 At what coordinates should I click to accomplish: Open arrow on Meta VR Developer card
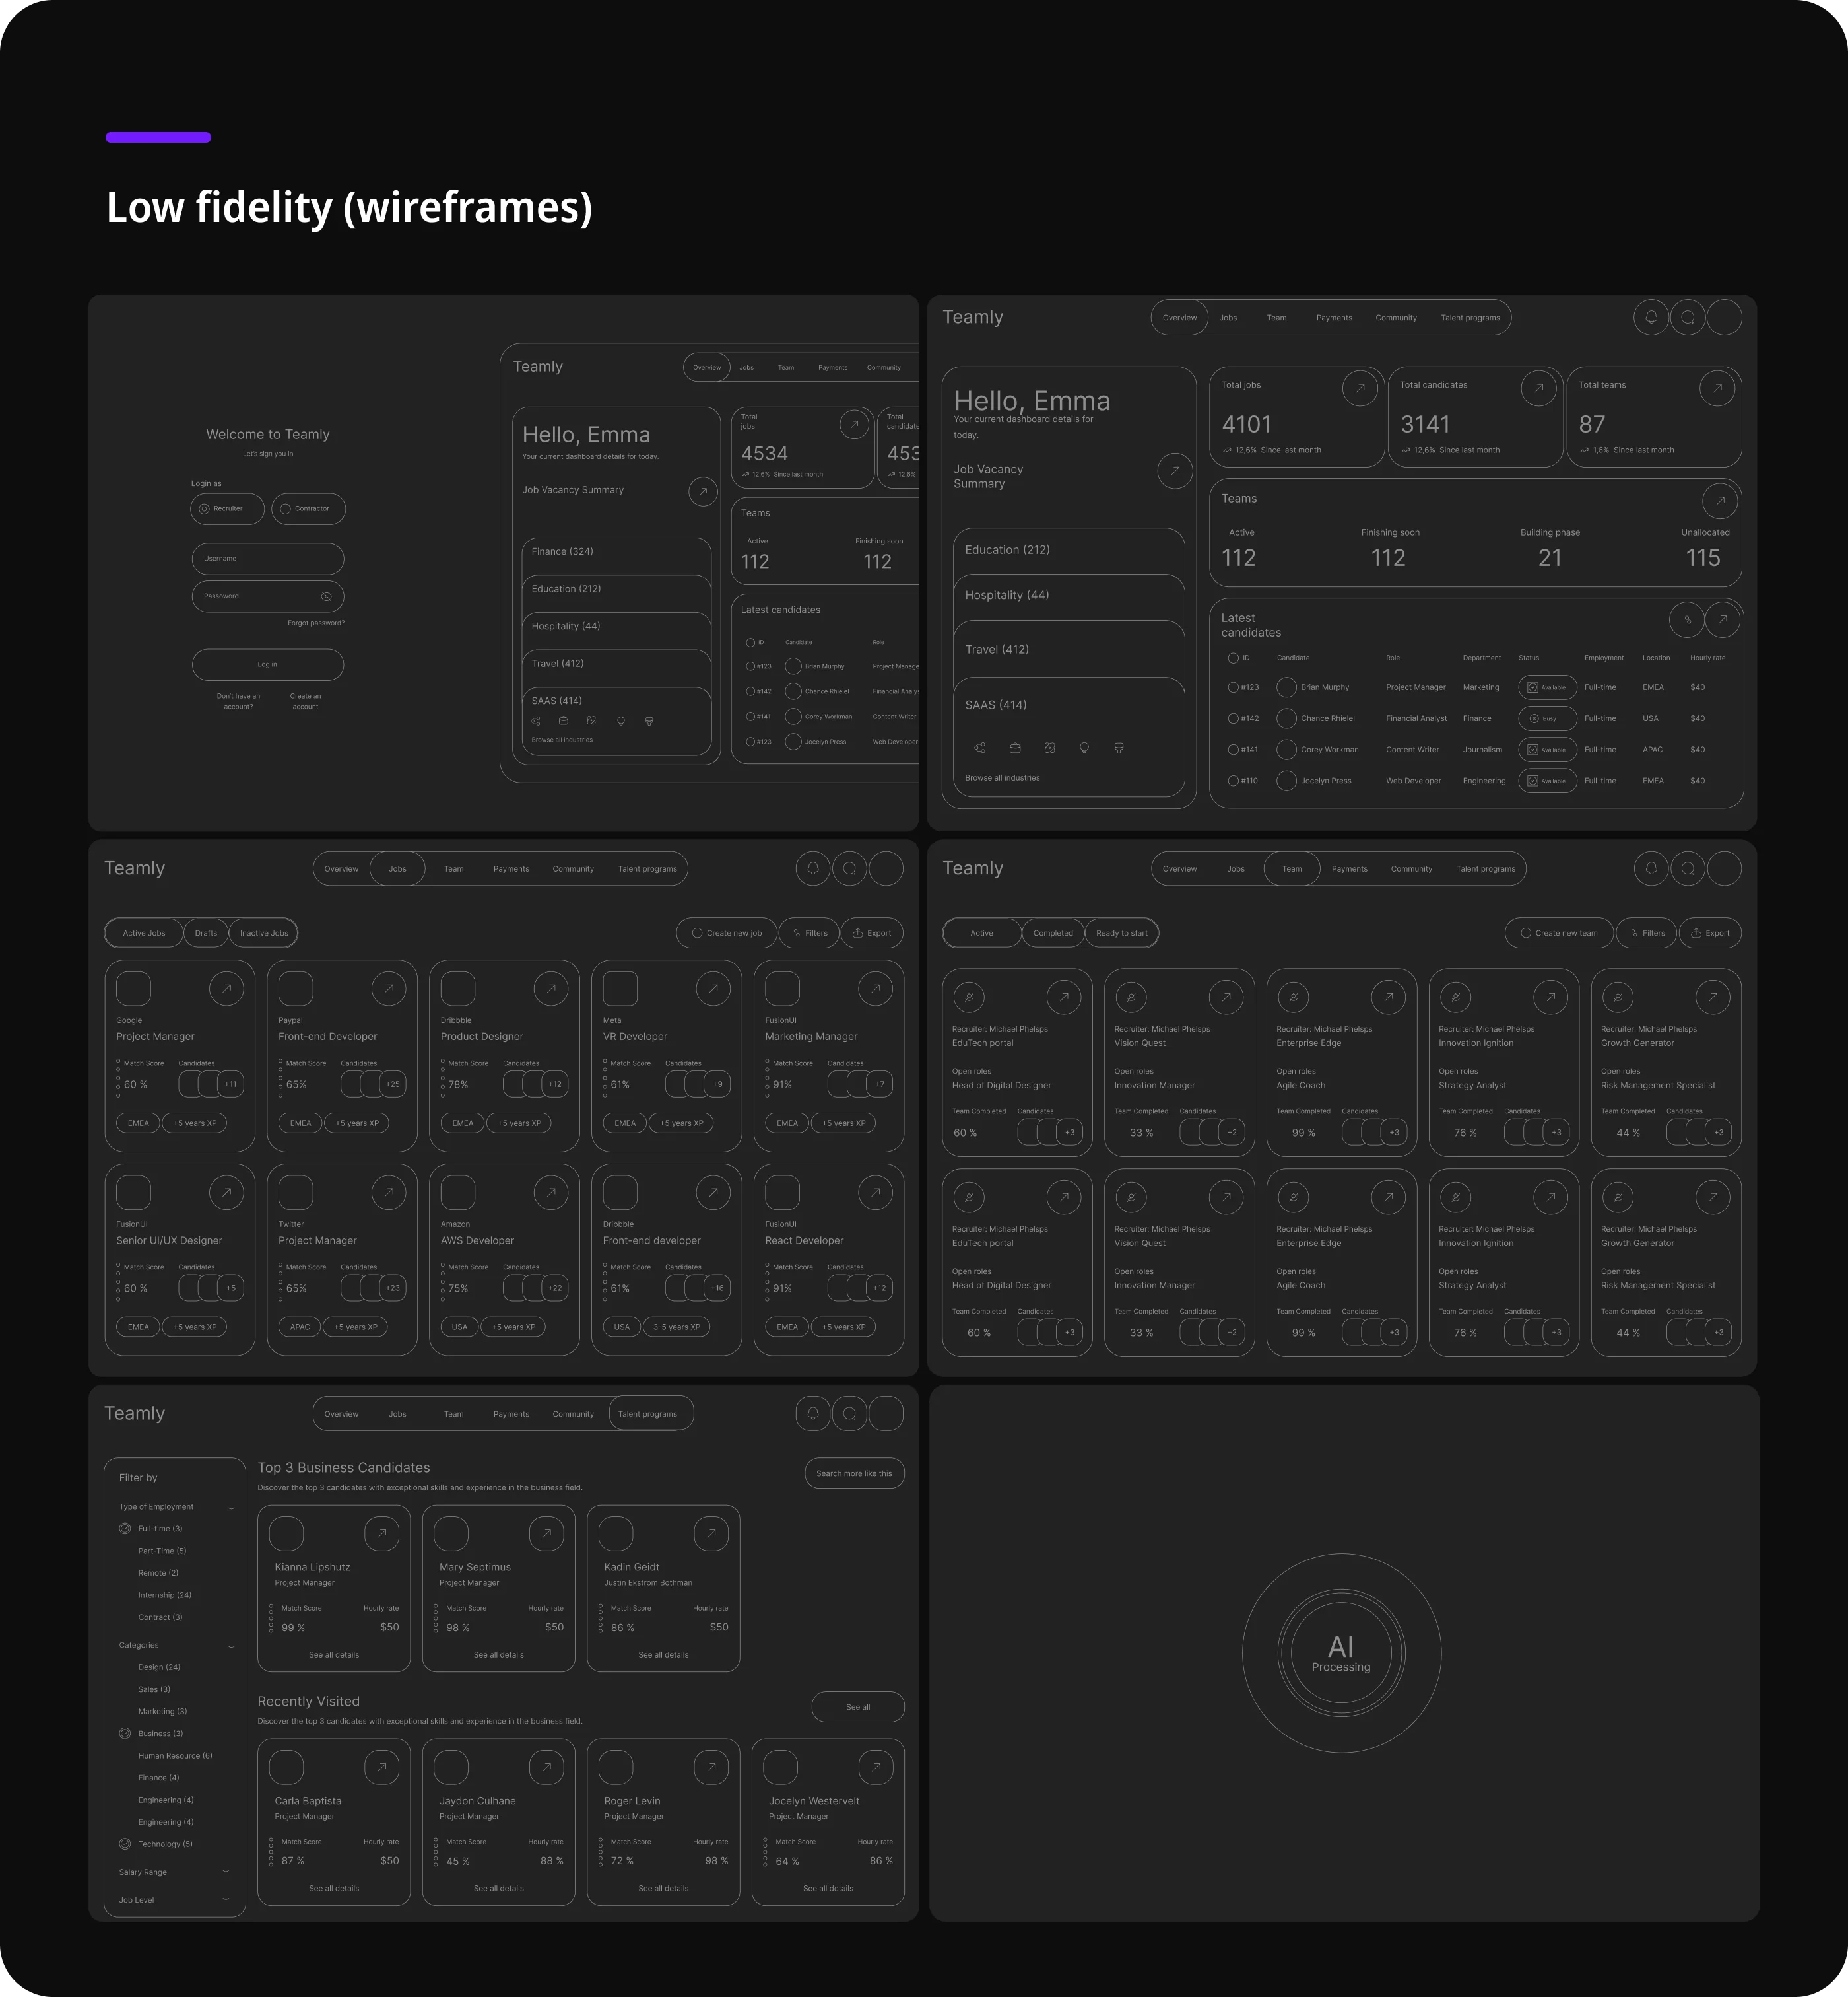click(713, 989)
